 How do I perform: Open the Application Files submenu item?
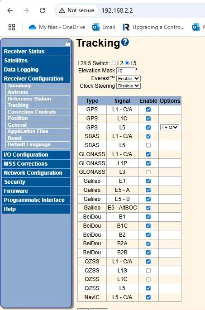point(38,132)
